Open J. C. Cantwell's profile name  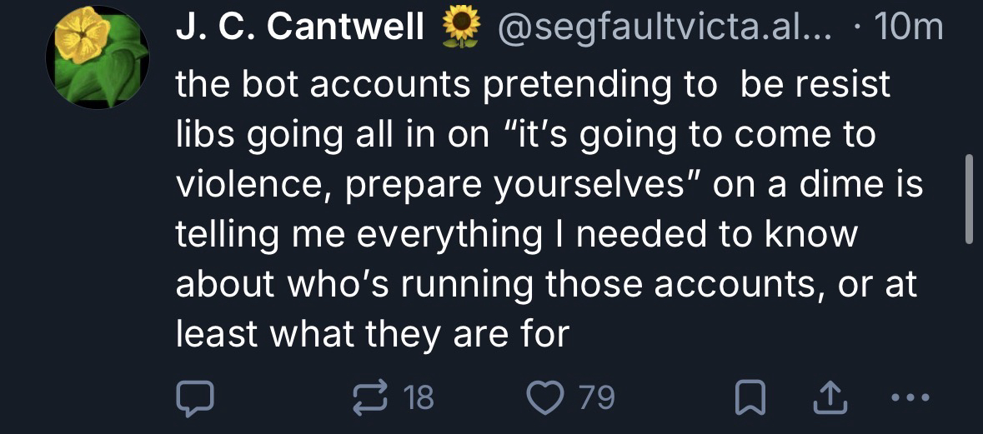(x=300, y=29)
